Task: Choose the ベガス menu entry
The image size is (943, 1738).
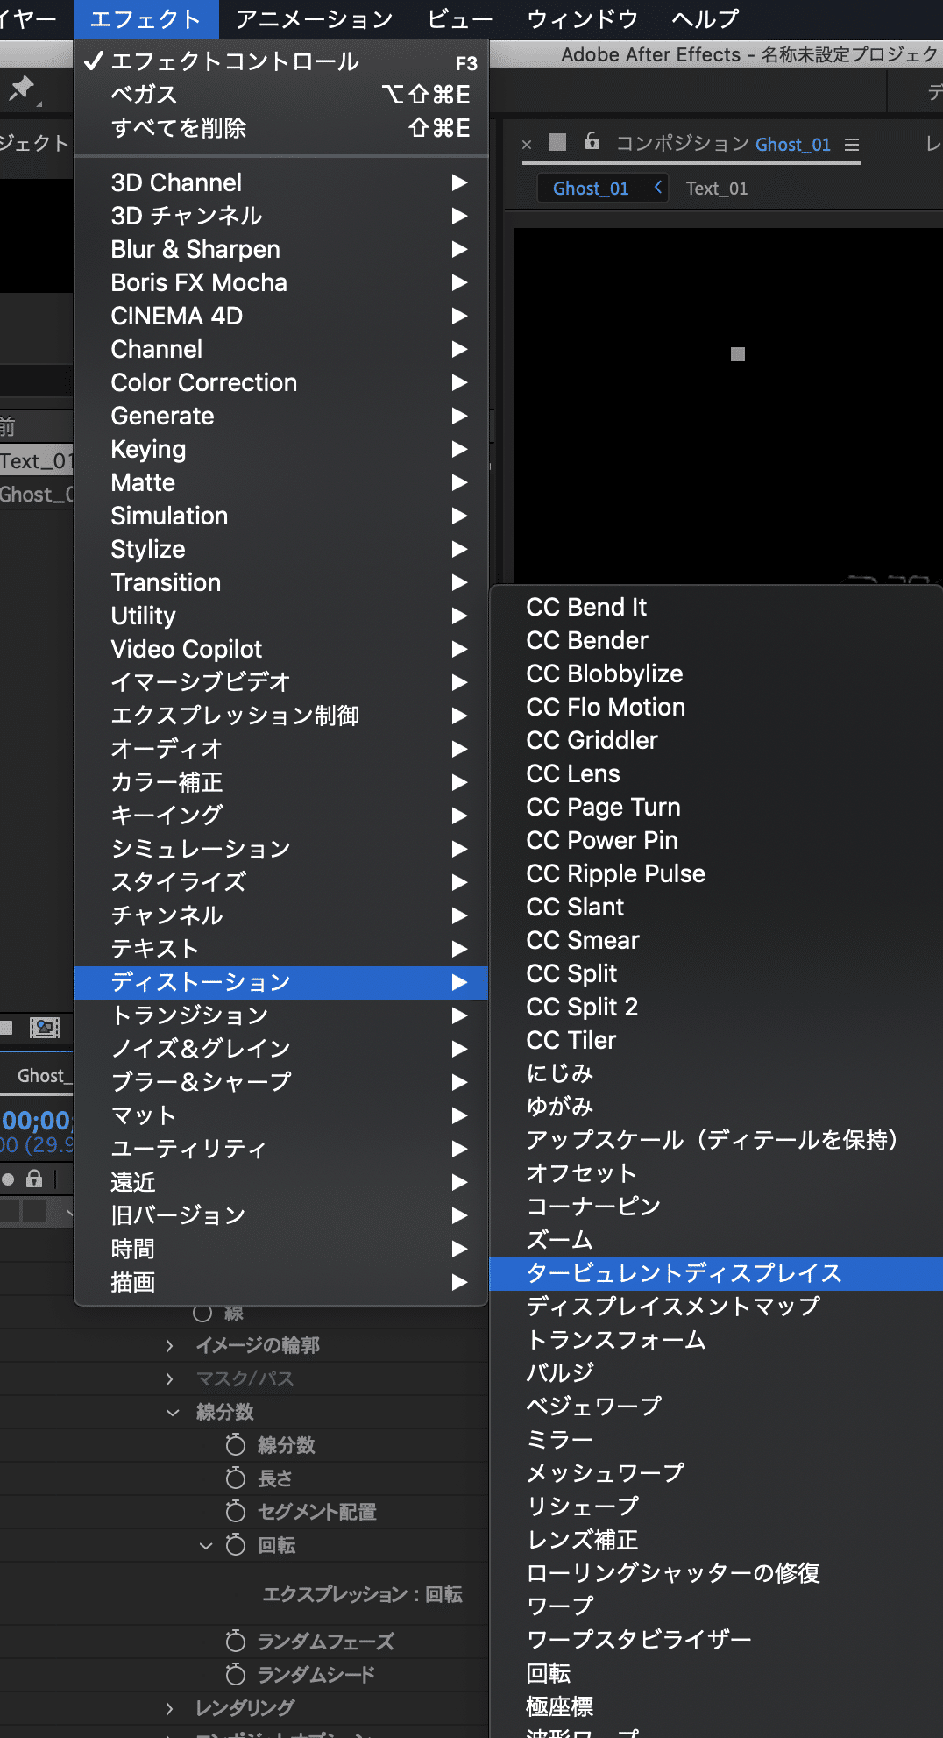Action: pos(280,95)
